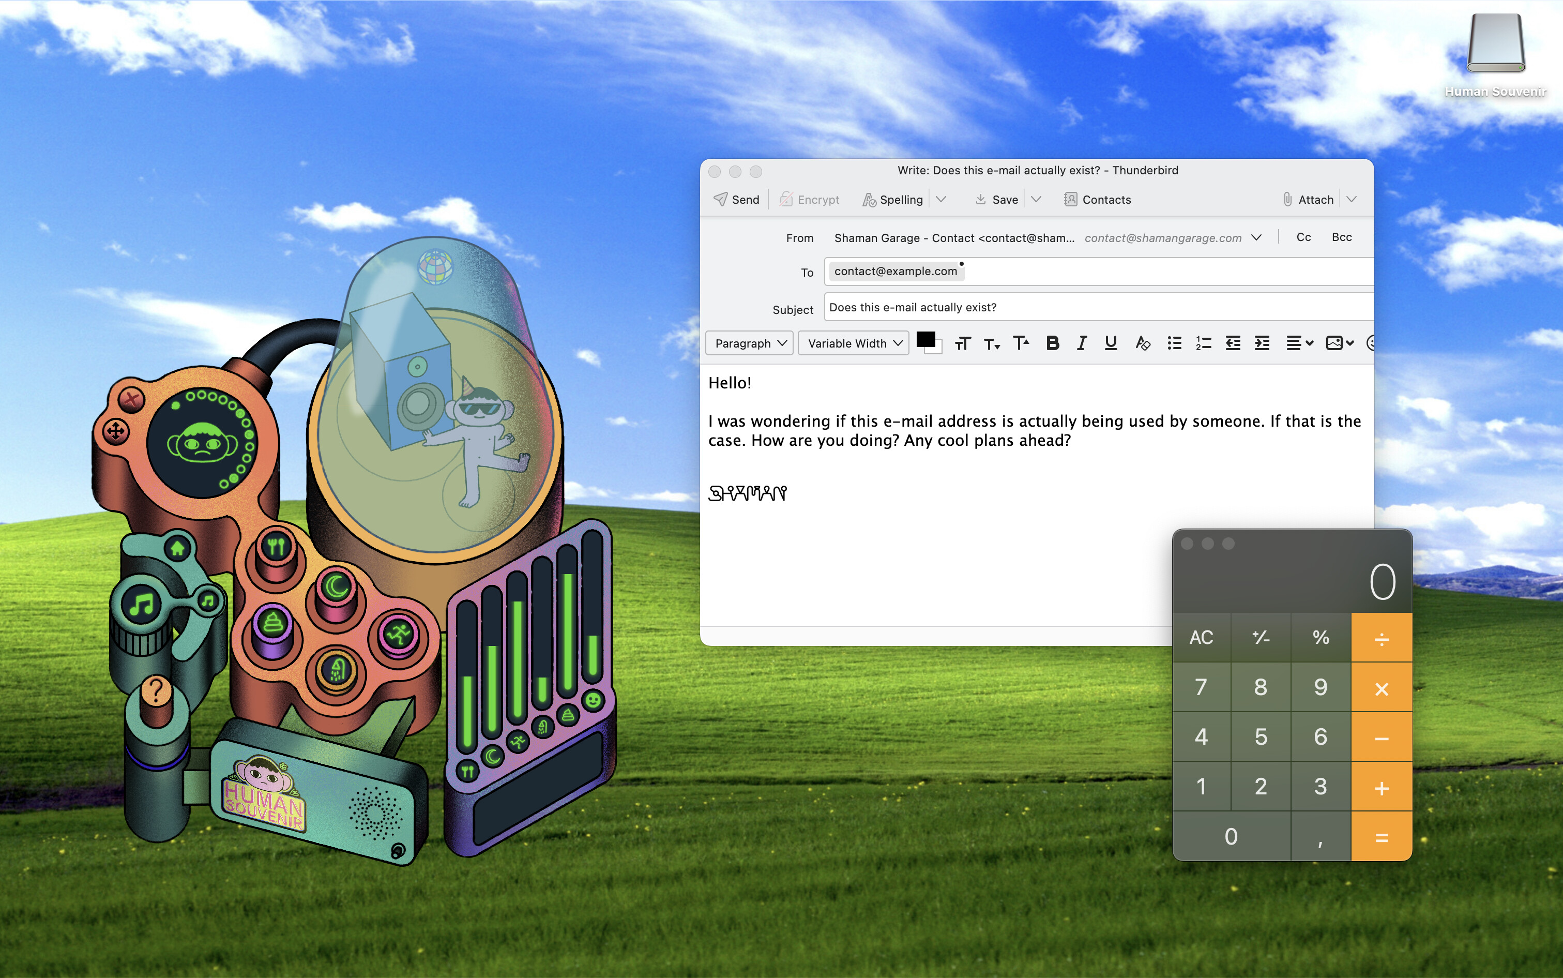Expand the From address chevron

point(1255,237)
